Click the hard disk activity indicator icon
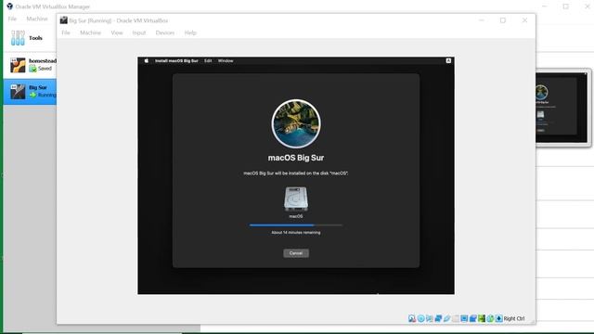This screenshot has height=334, width=594. 412,318
